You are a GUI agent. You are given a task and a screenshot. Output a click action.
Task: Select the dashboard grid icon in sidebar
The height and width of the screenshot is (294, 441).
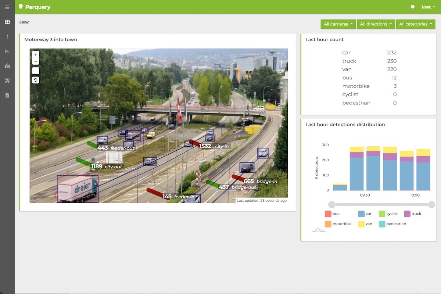click(7, 22)
